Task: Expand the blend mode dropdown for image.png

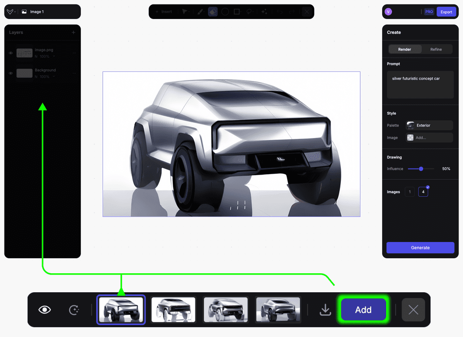Action: click(54, 56)
